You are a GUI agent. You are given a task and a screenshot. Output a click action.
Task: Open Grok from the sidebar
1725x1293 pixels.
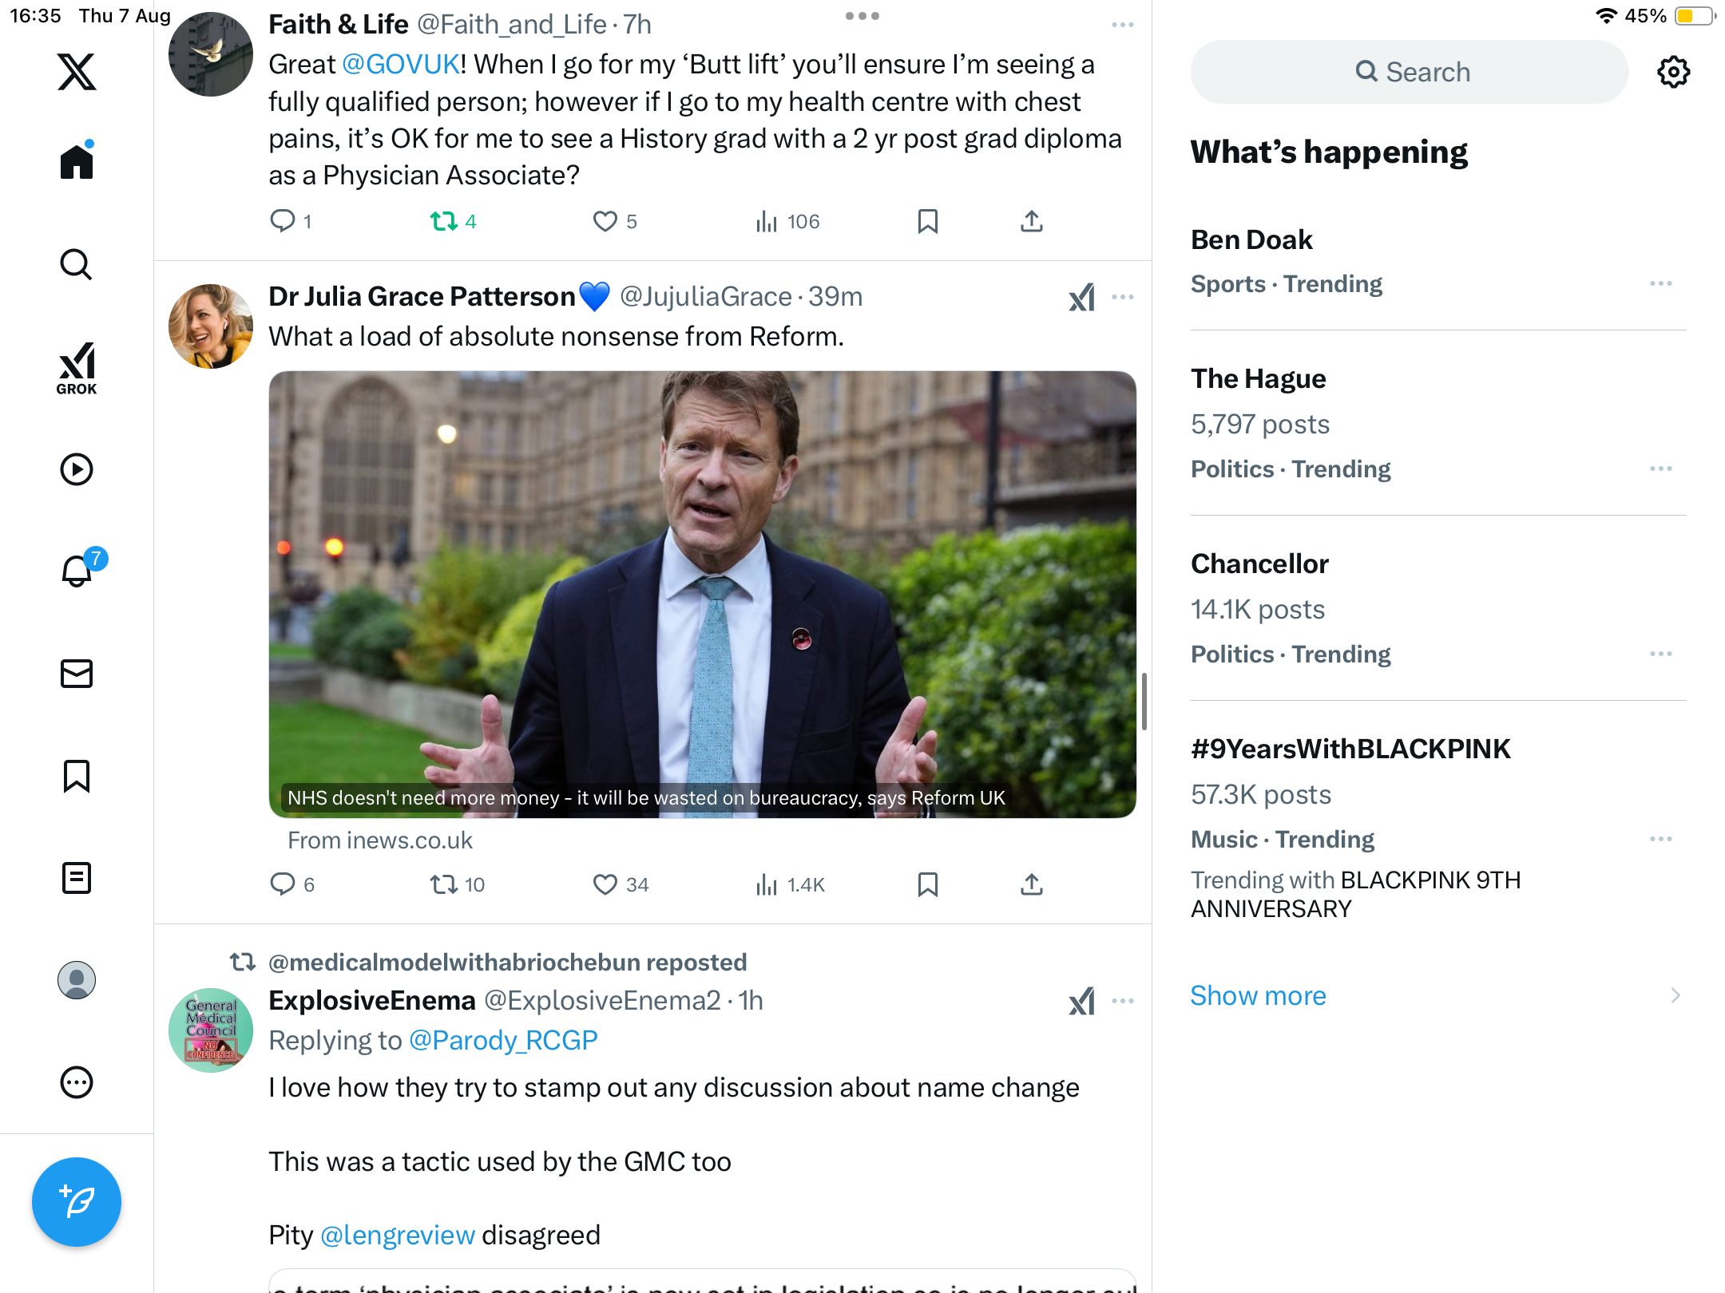[x=77, y=368]
